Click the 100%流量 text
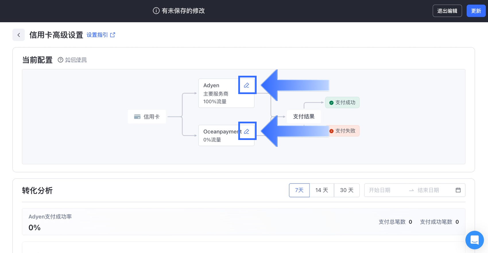Screen dimensions: 488x253 pos(215,102)
